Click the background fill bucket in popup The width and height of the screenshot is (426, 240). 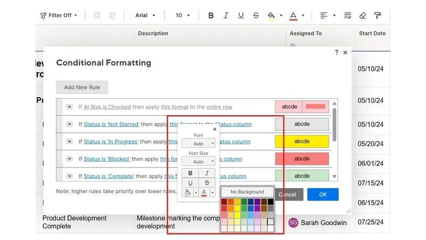pos(187,193)
